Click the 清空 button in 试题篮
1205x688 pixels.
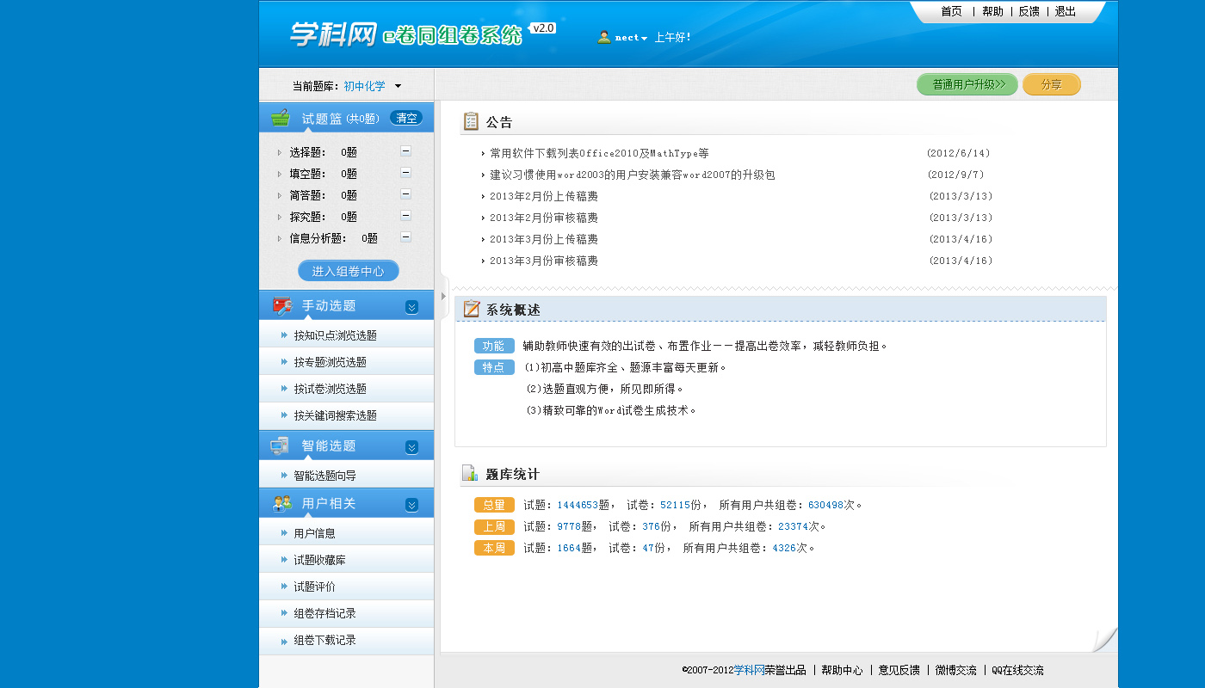(406, 118)
